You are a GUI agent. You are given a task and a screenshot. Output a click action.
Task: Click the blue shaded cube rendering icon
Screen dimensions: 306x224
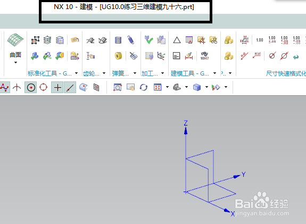click(197, 87)
